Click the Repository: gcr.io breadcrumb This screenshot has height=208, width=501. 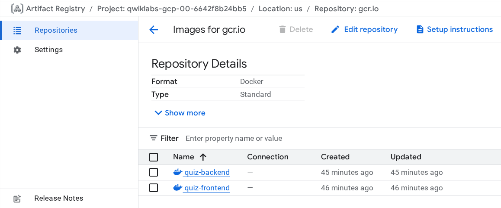click(x=347, y=9)
